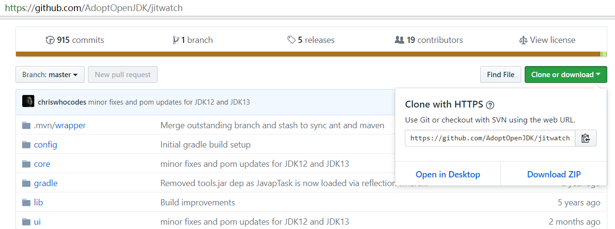Open the gradle folder
The height and width of the screenshot is (229, 615).
[46, 183]
